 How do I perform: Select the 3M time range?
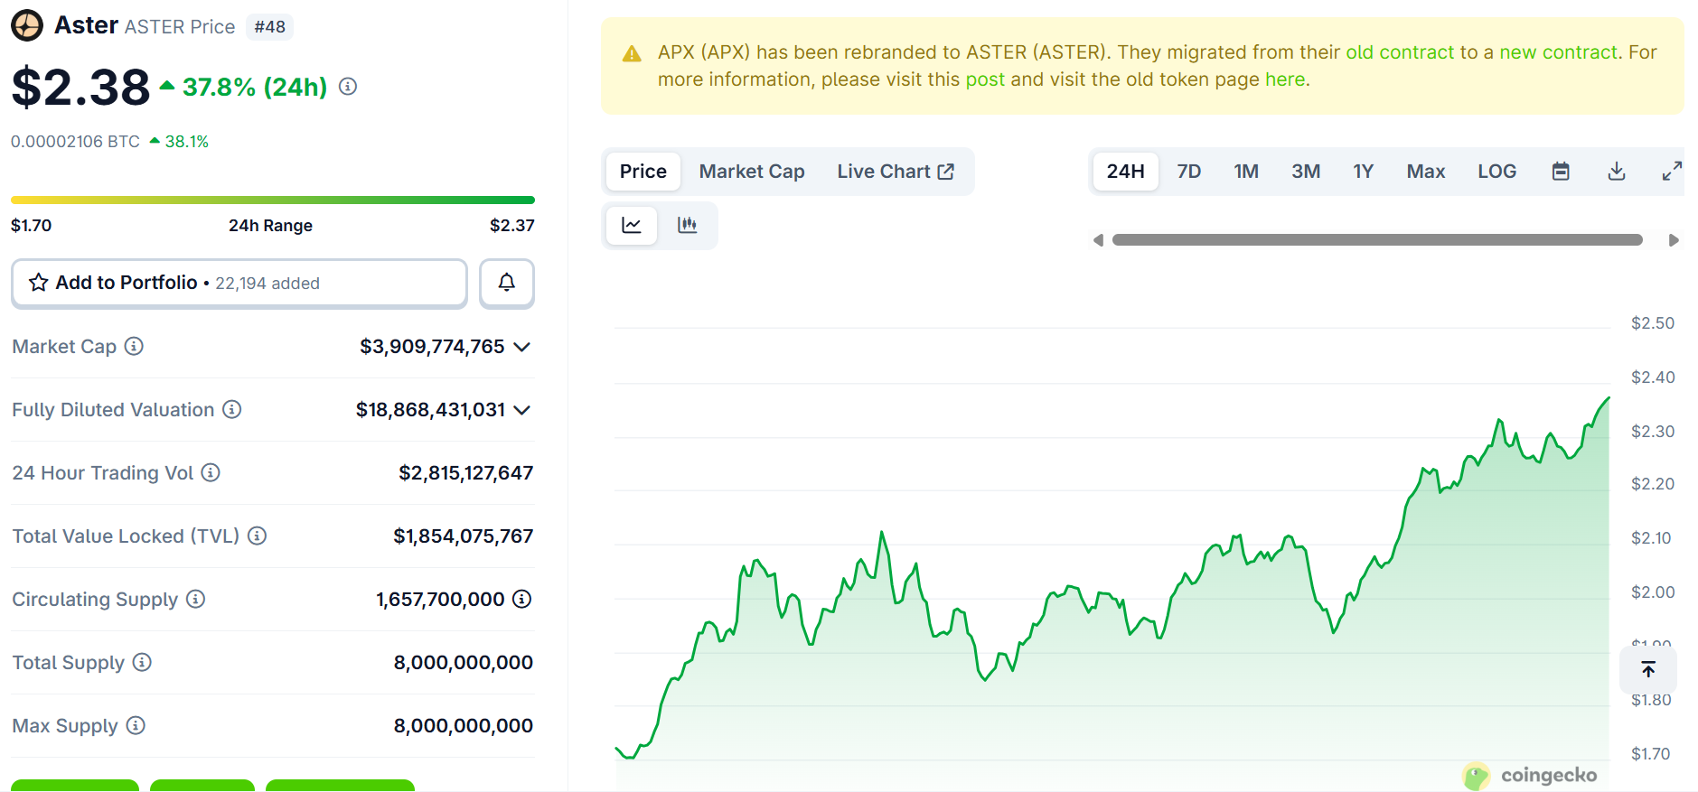coord(1306,172)
